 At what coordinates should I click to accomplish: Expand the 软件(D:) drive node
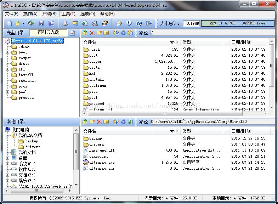pos(7,169)
